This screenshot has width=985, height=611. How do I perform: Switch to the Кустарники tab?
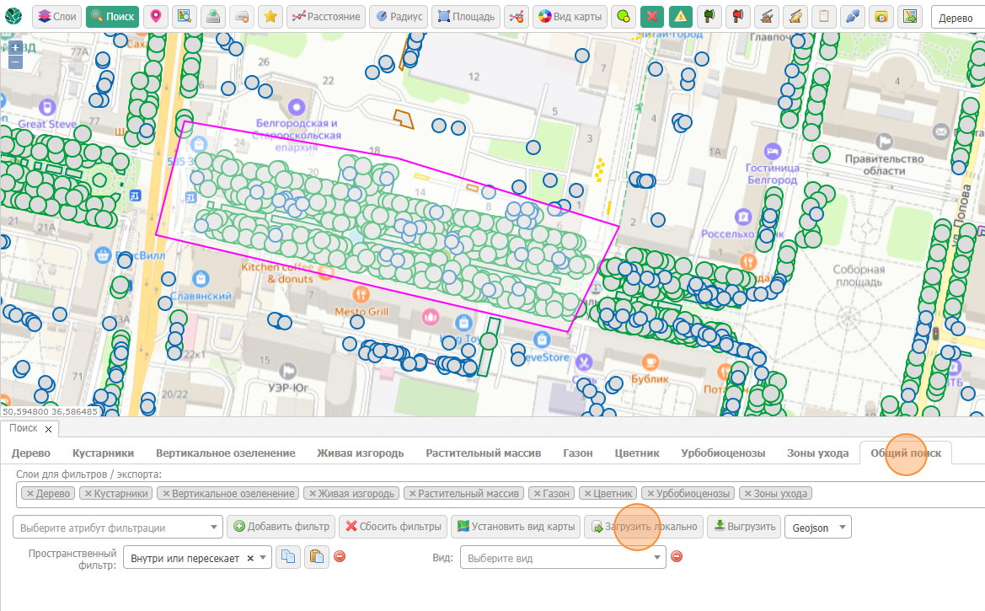[x=103, y=453]
